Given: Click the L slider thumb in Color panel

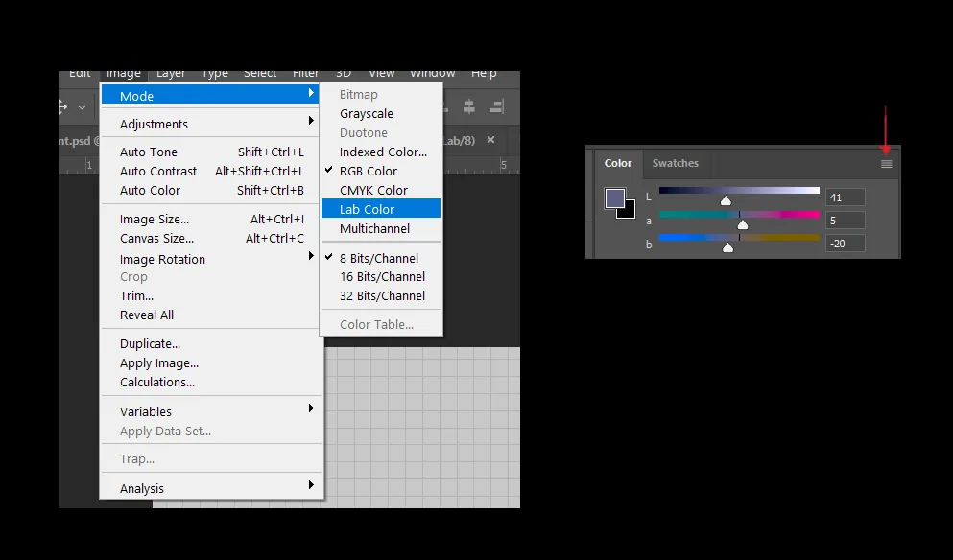Looking at the screenshot, I should pyautogui.click(x=726, y=200).
